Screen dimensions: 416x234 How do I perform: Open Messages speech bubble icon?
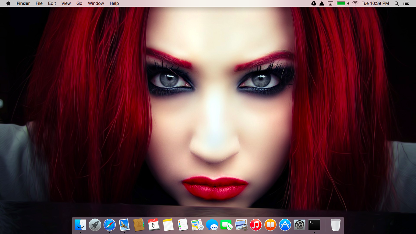[x=212, y=225]
